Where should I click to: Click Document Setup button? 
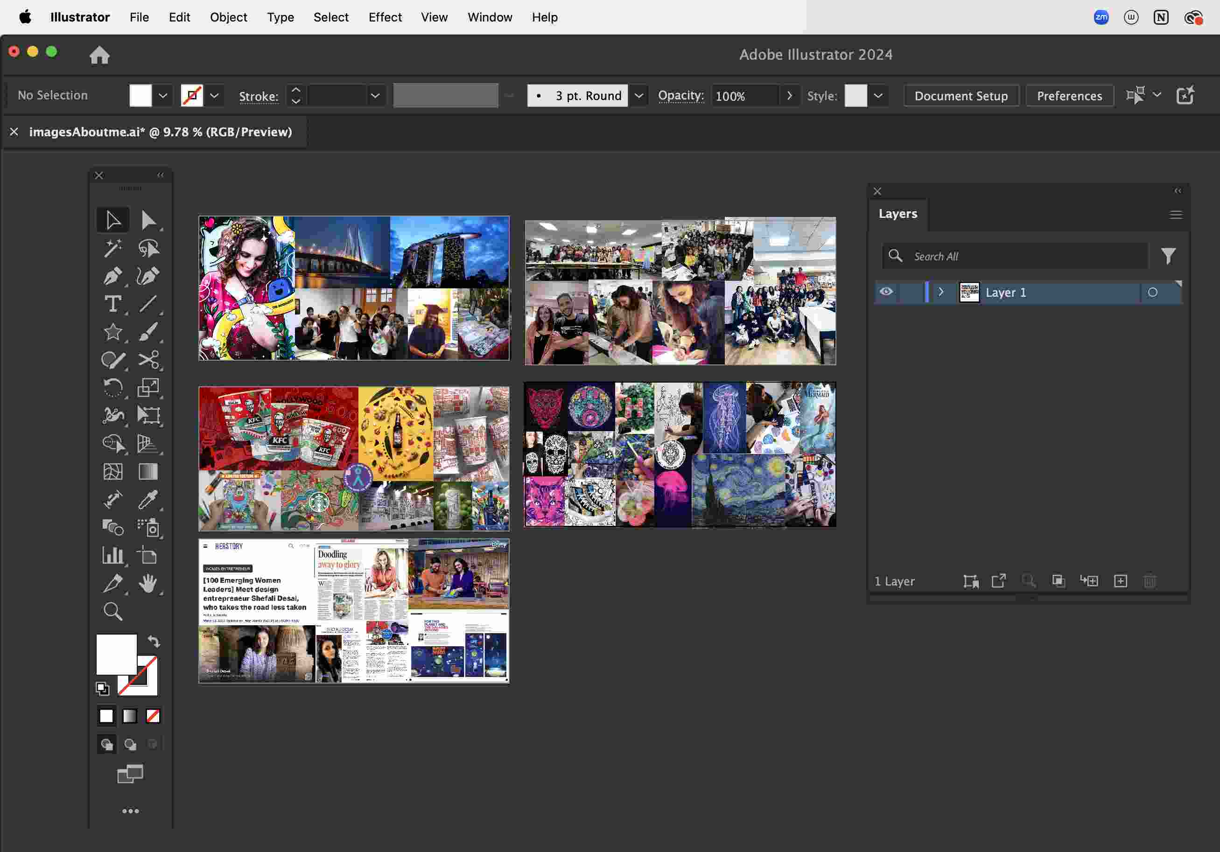tap(961, 96)
